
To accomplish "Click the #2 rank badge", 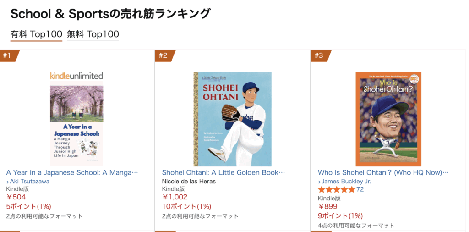I will [164, 56].
